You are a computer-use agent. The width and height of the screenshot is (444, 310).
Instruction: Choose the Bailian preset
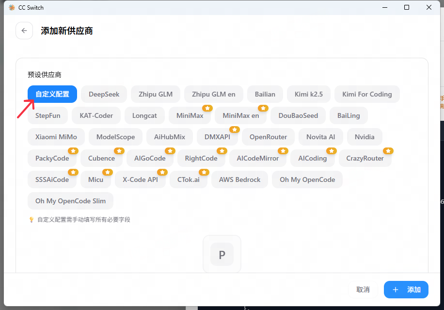pyautogui.click(x=265, y=94)
